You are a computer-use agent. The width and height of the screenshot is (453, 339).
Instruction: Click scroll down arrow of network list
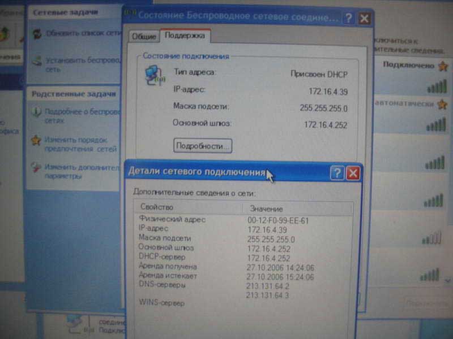point(448,280)
